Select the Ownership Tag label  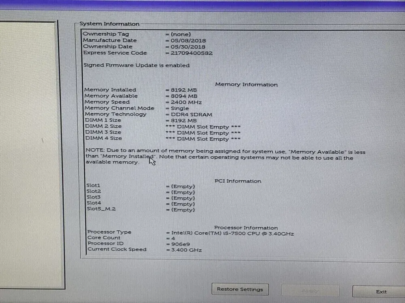click(x=106, y=34)
